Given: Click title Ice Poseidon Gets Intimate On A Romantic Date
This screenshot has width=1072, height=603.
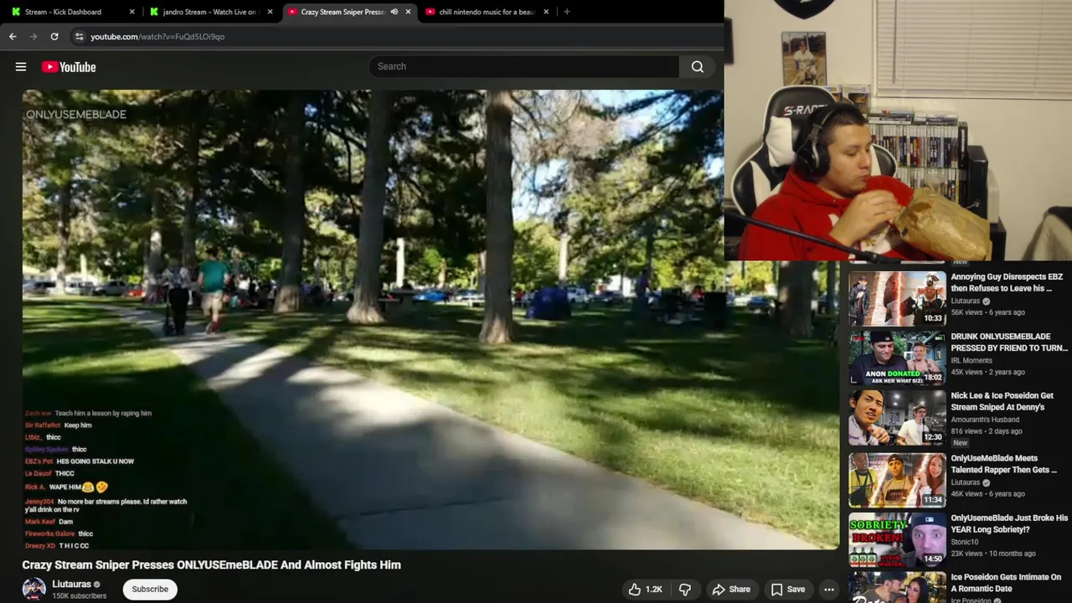Looking at the screenshot, I should pyautogui.click(x=1006, y=583).
